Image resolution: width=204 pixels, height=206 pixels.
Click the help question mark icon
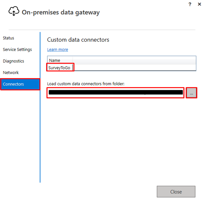coord(190,4)
